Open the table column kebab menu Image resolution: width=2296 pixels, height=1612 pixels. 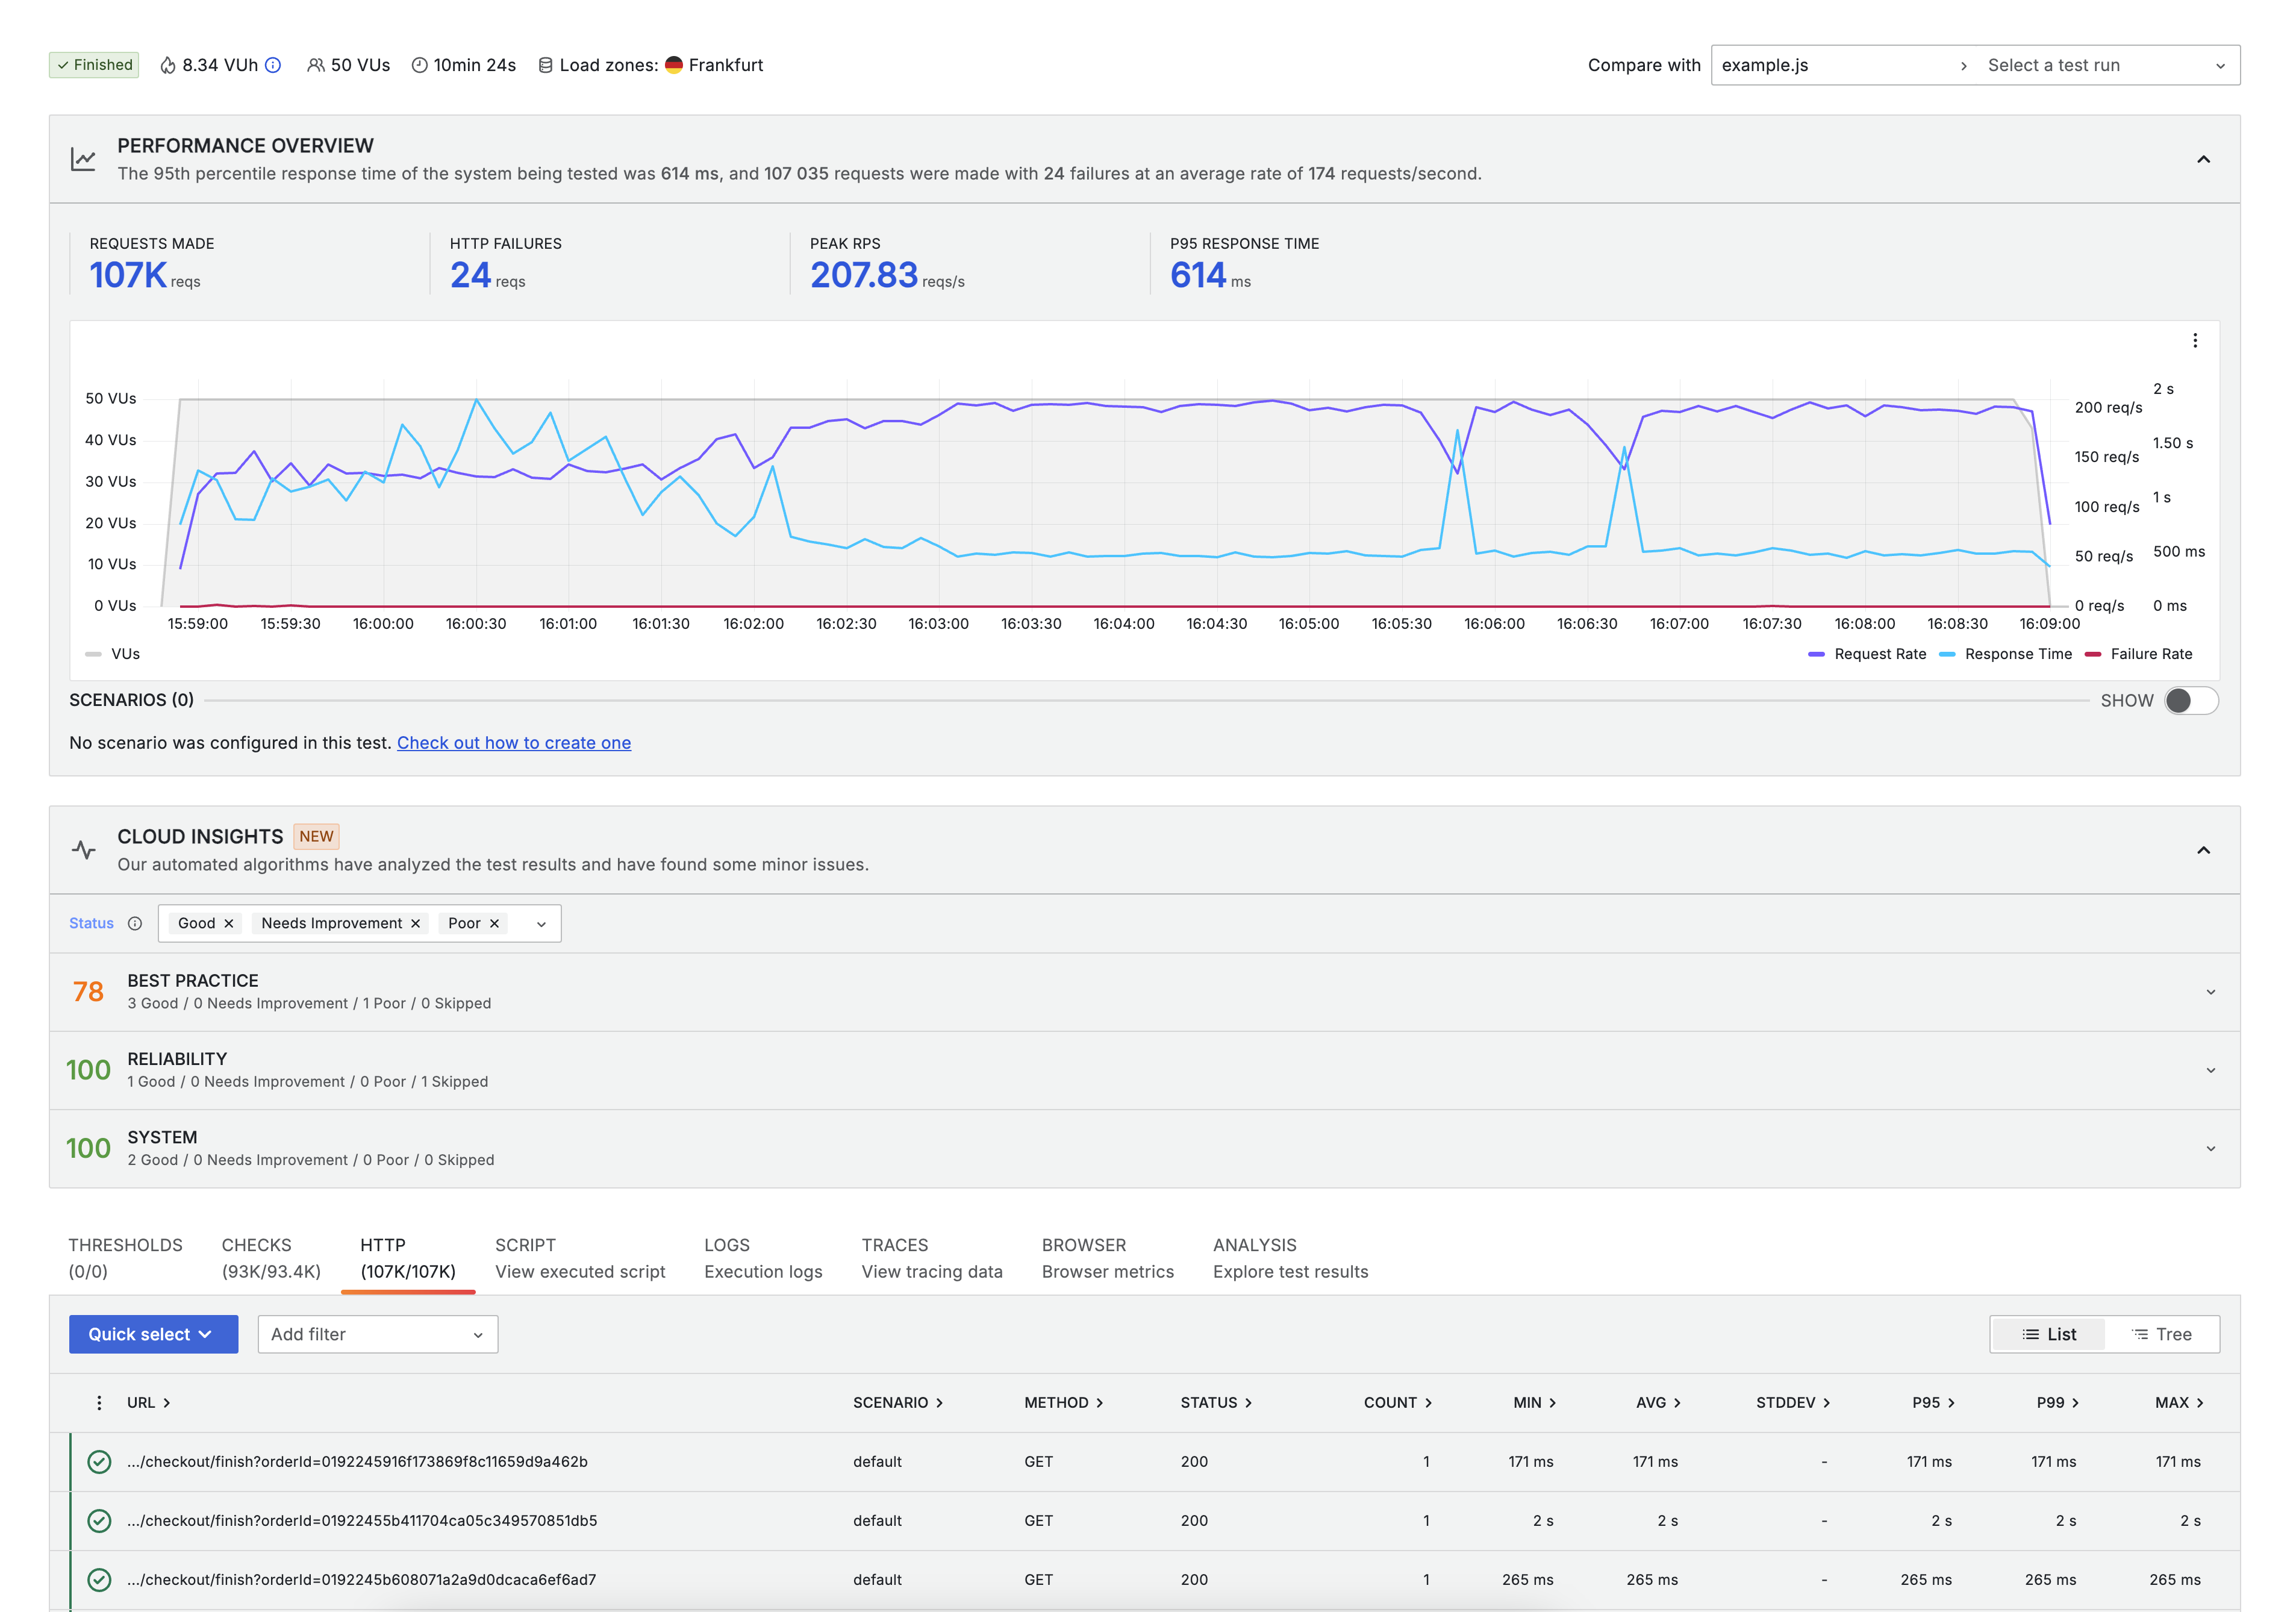click(x=99, y=1402)
